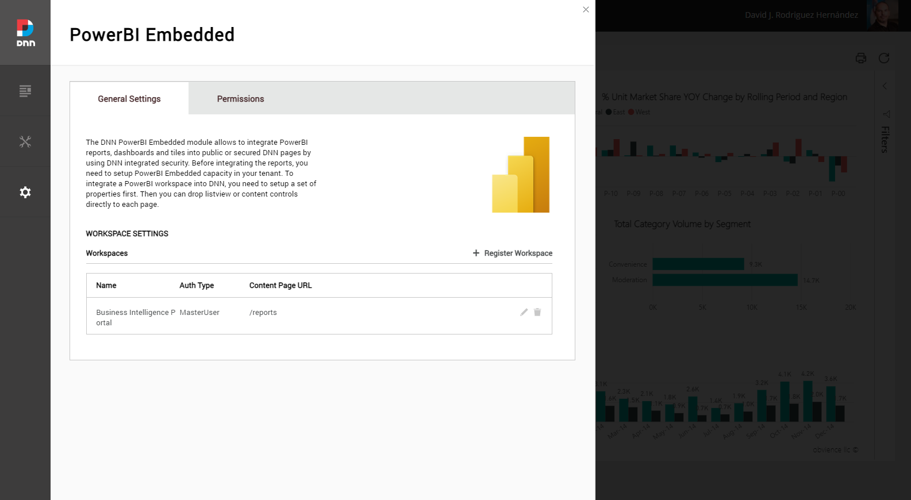Select the MasterUser auth type cell
This screenshot has height=500, width=911.
point(199,313)
